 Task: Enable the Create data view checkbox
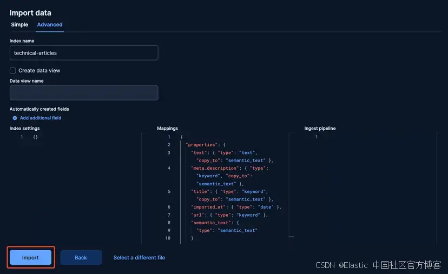12,70
